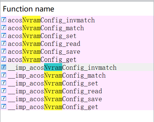Pick the acosNvramConfig_save function name

44,51
